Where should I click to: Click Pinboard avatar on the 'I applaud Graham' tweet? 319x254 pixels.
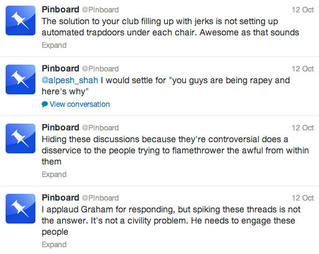pyautogui.click(x=21, y=209)
